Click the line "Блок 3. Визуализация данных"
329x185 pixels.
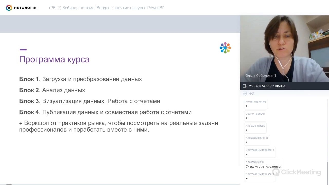coord(90,101)
